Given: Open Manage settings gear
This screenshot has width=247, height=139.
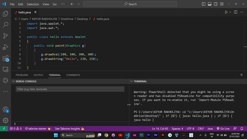Looking at the screenshot, I should coord(5,120).
